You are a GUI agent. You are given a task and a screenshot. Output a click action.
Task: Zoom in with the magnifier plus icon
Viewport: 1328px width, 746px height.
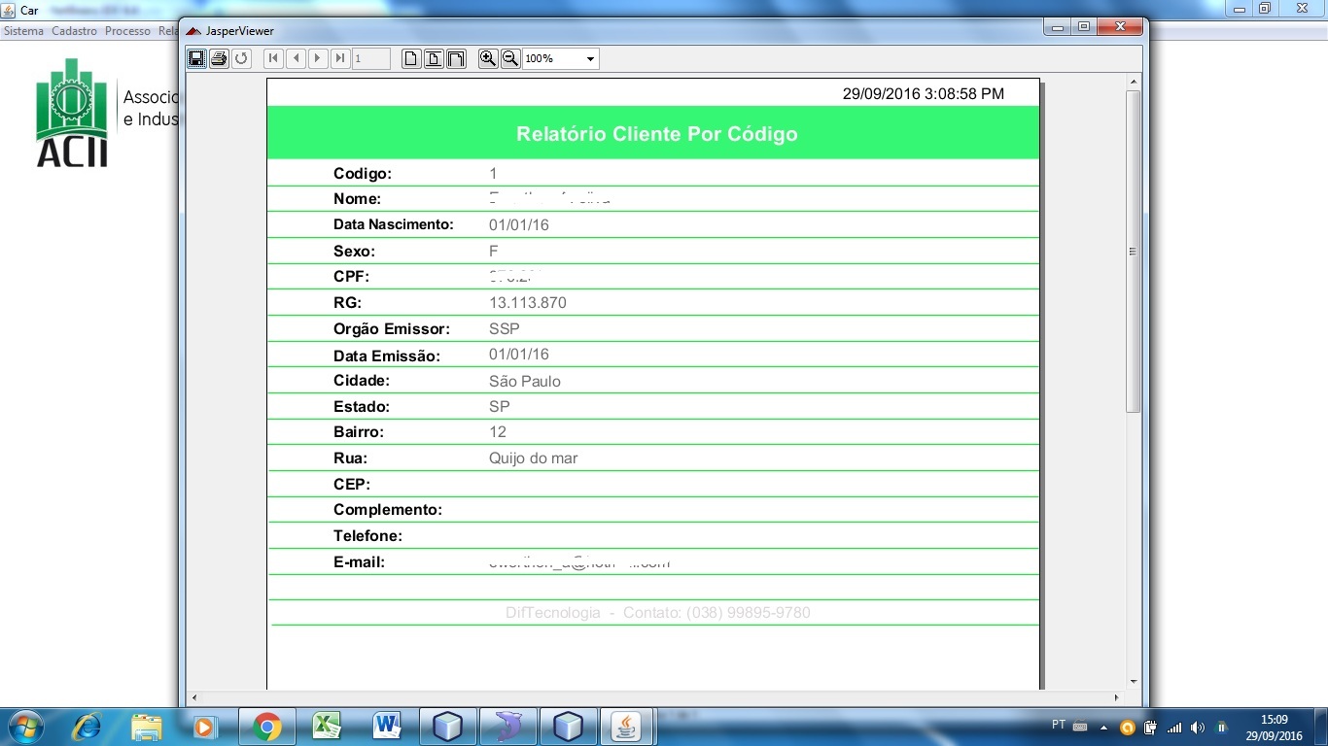click(488, 58)
